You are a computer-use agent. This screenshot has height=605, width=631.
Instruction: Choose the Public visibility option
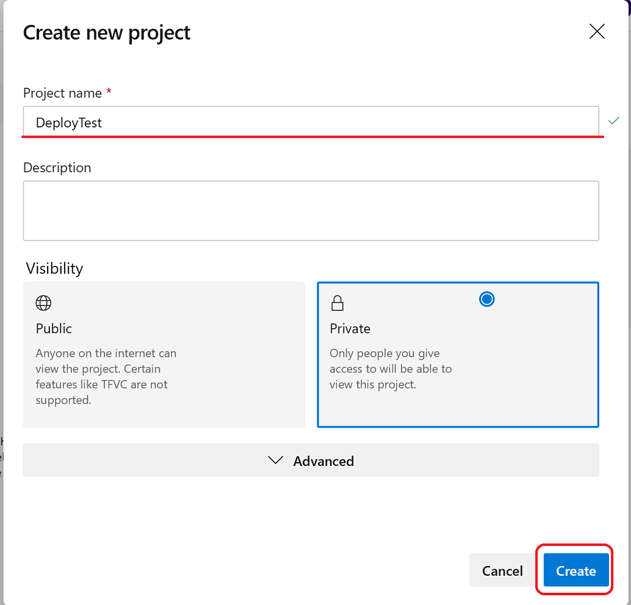pyautogui.click(x=164, y=354)
